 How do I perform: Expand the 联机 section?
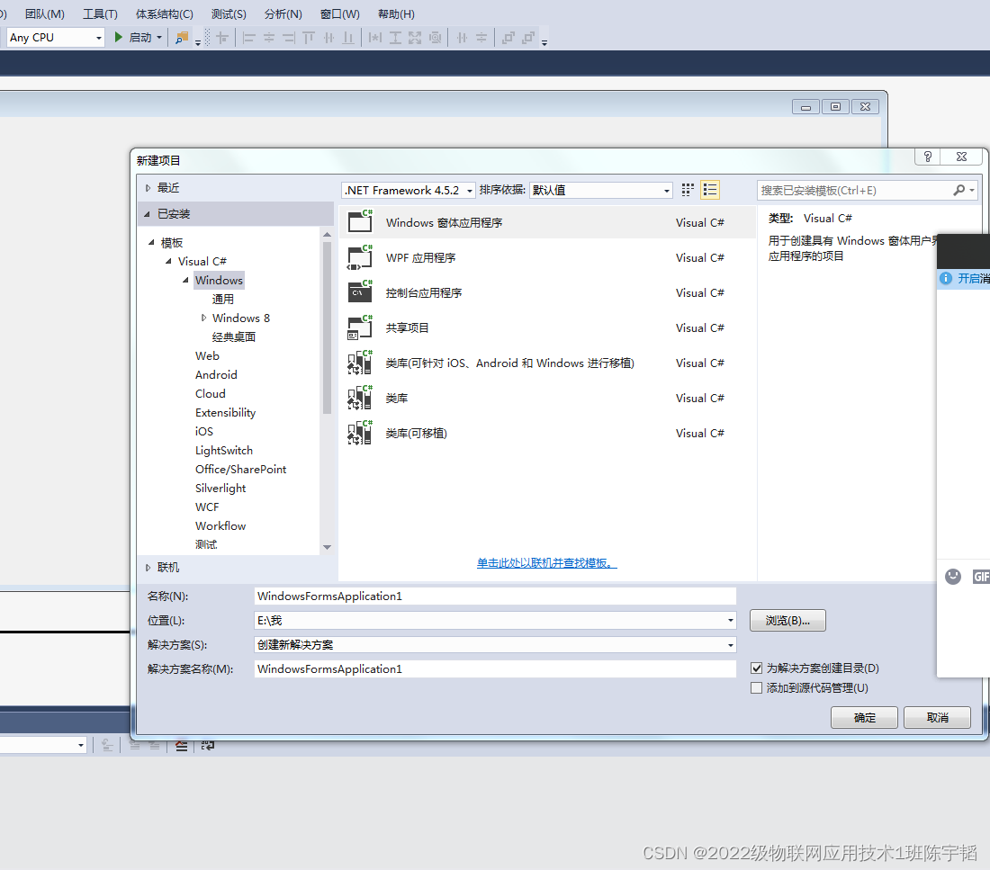pyautogui.click(x=148, y=568)
